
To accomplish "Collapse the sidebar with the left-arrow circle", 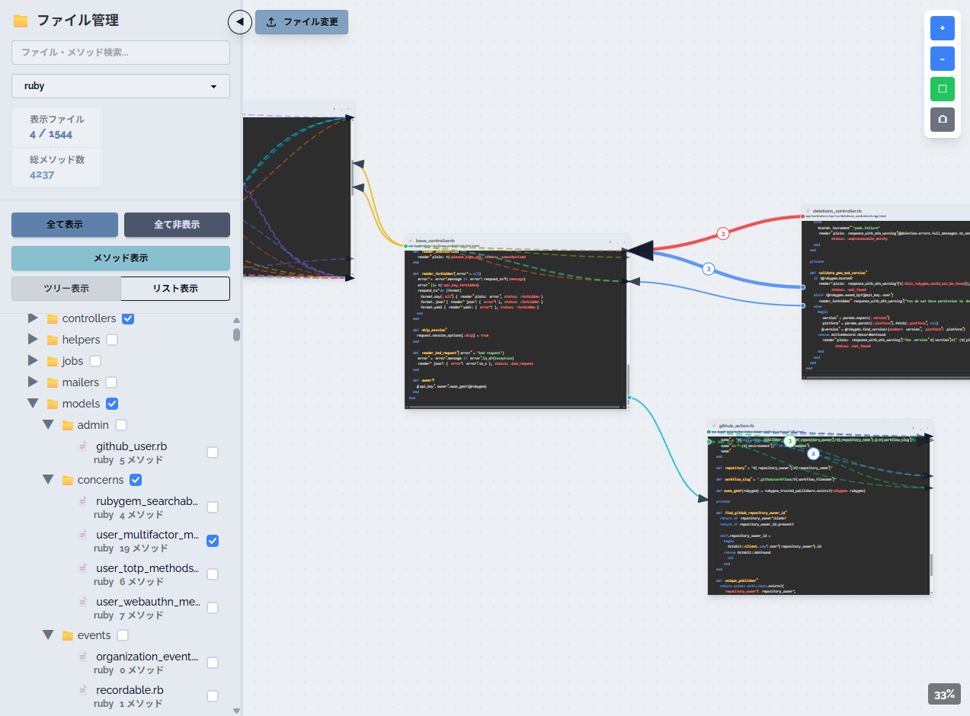I will [240, 22].
